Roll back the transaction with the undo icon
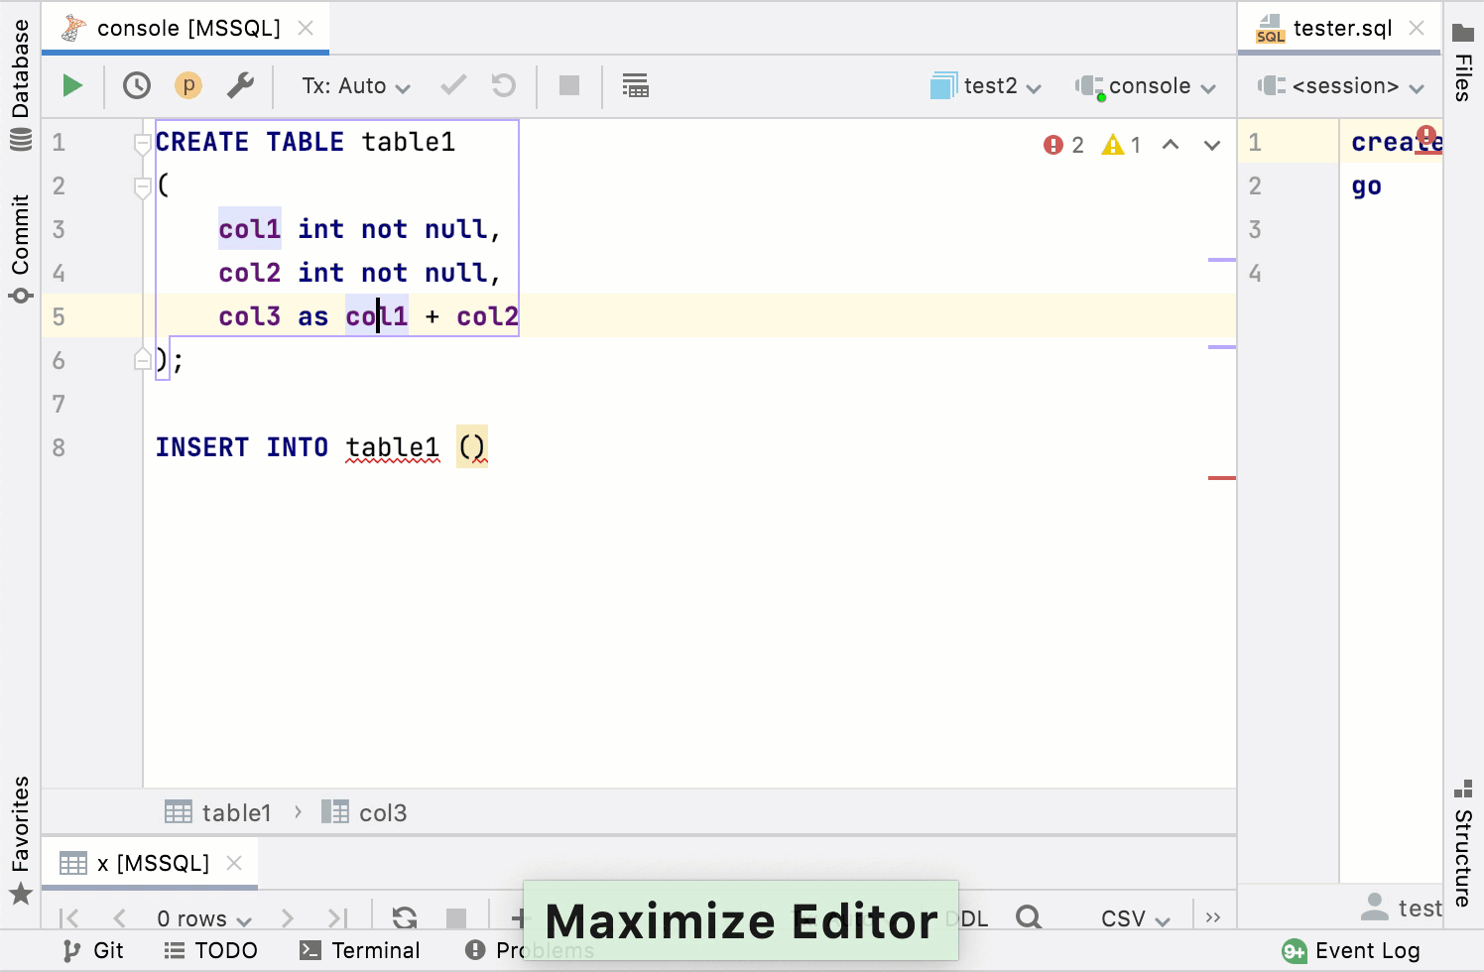This screenshot has width=1484, height=972. click(x=503, y=85)
